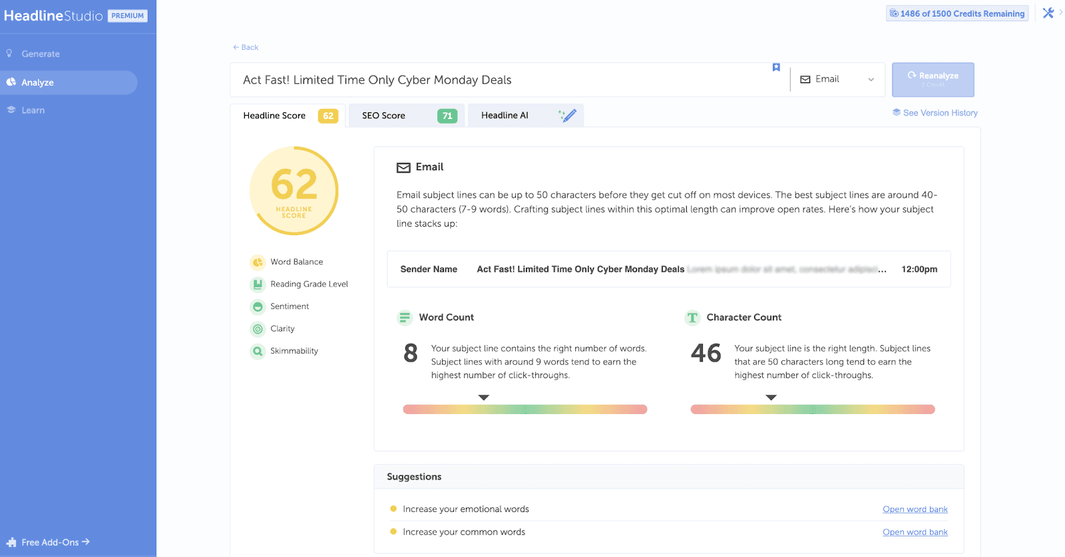Click the Word Count gradient scale bar
This screenshot has width=1065, height=557.
[525, 409]
